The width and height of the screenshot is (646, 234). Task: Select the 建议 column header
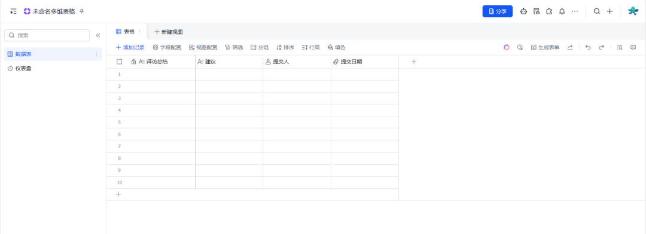coord(229,61)
